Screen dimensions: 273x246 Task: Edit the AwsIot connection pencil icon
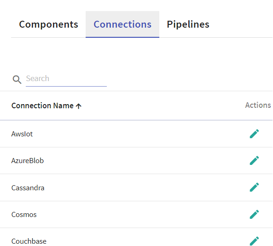255,134
